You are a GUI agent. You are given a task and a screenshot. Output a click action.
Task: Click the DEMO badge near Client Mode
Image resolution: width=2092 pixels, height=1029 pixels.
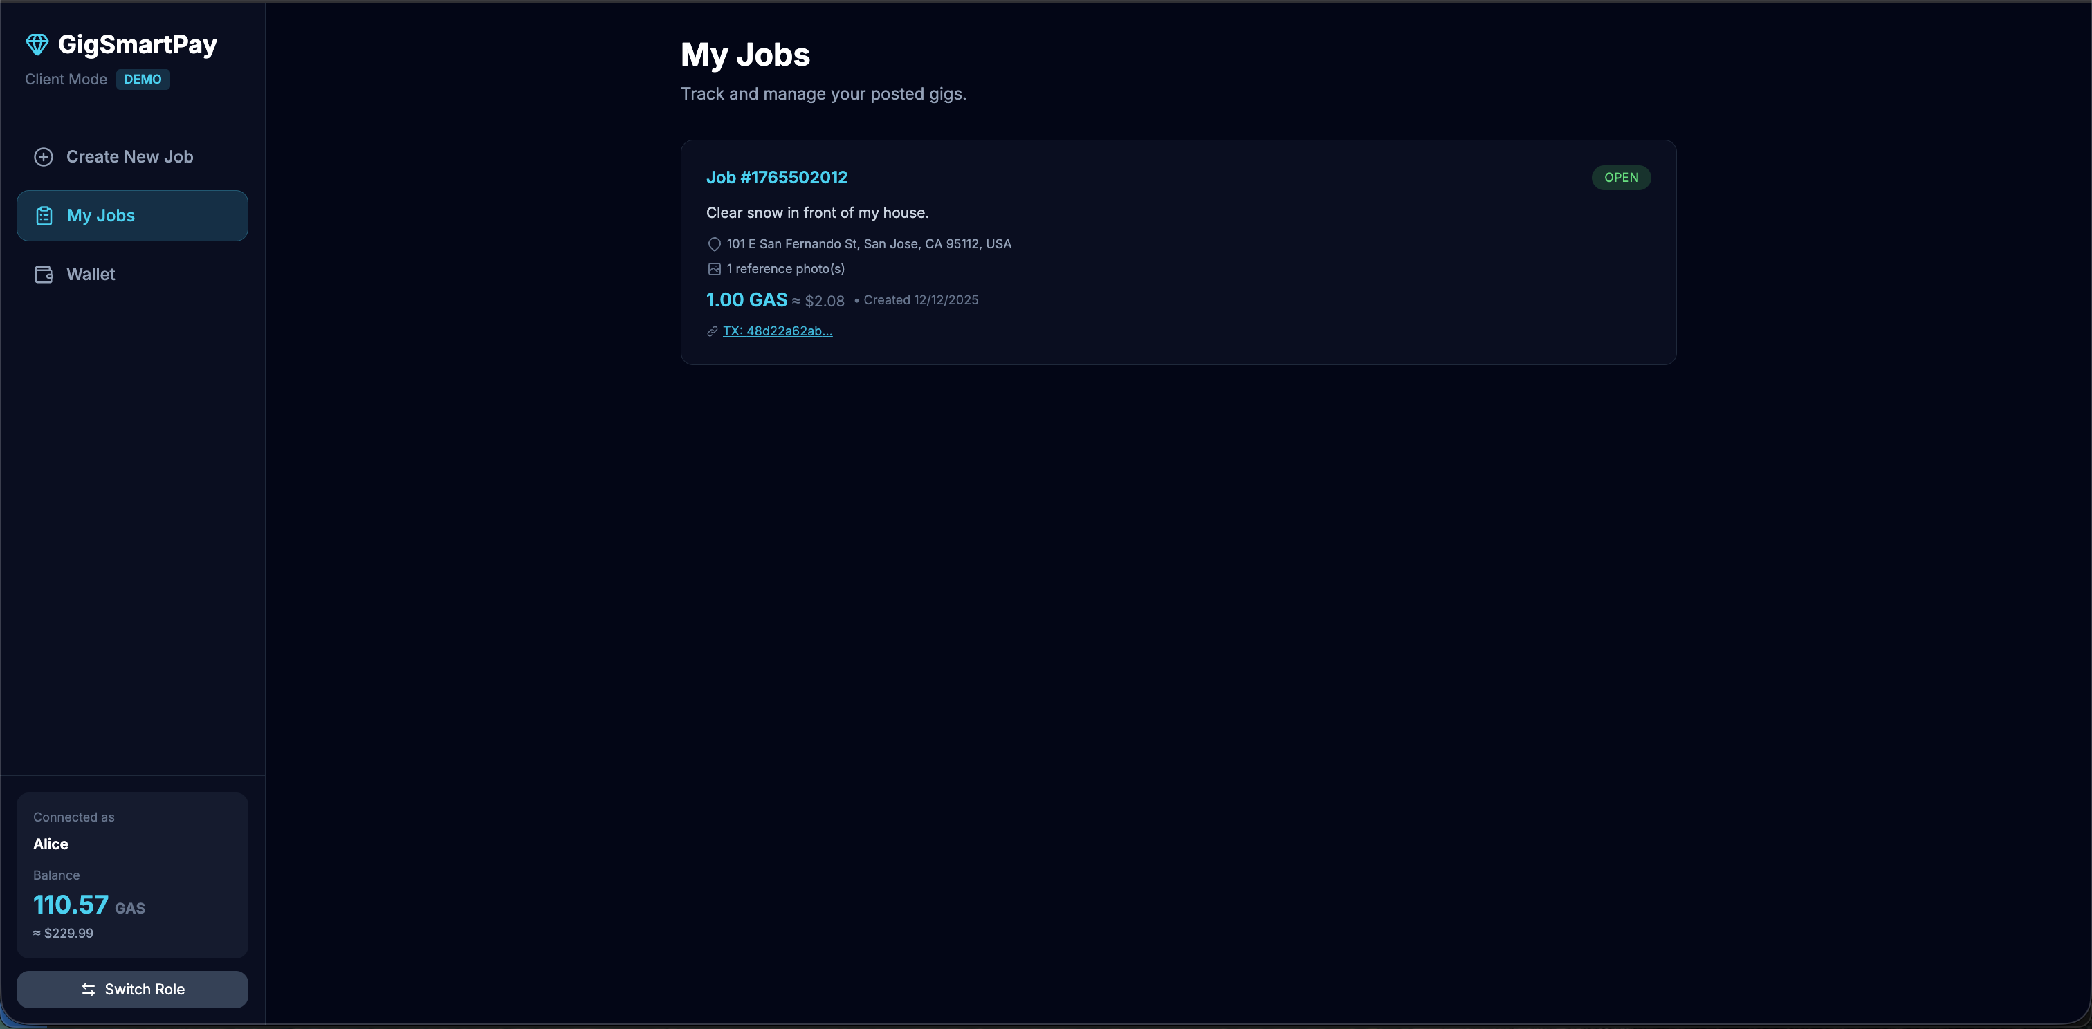(x=142, y=80)
